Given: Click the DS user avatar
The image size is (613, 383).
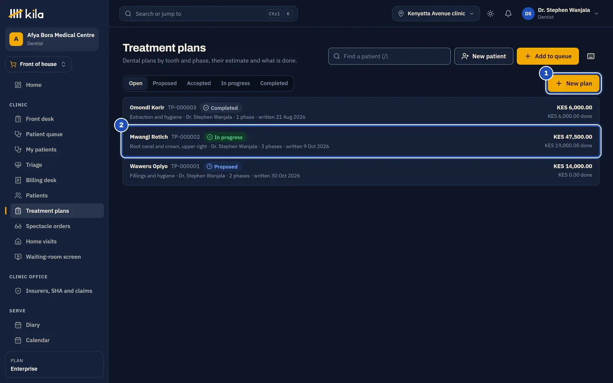Looking at the screenshot, I should pyautogui.click(x=528, y=14).
